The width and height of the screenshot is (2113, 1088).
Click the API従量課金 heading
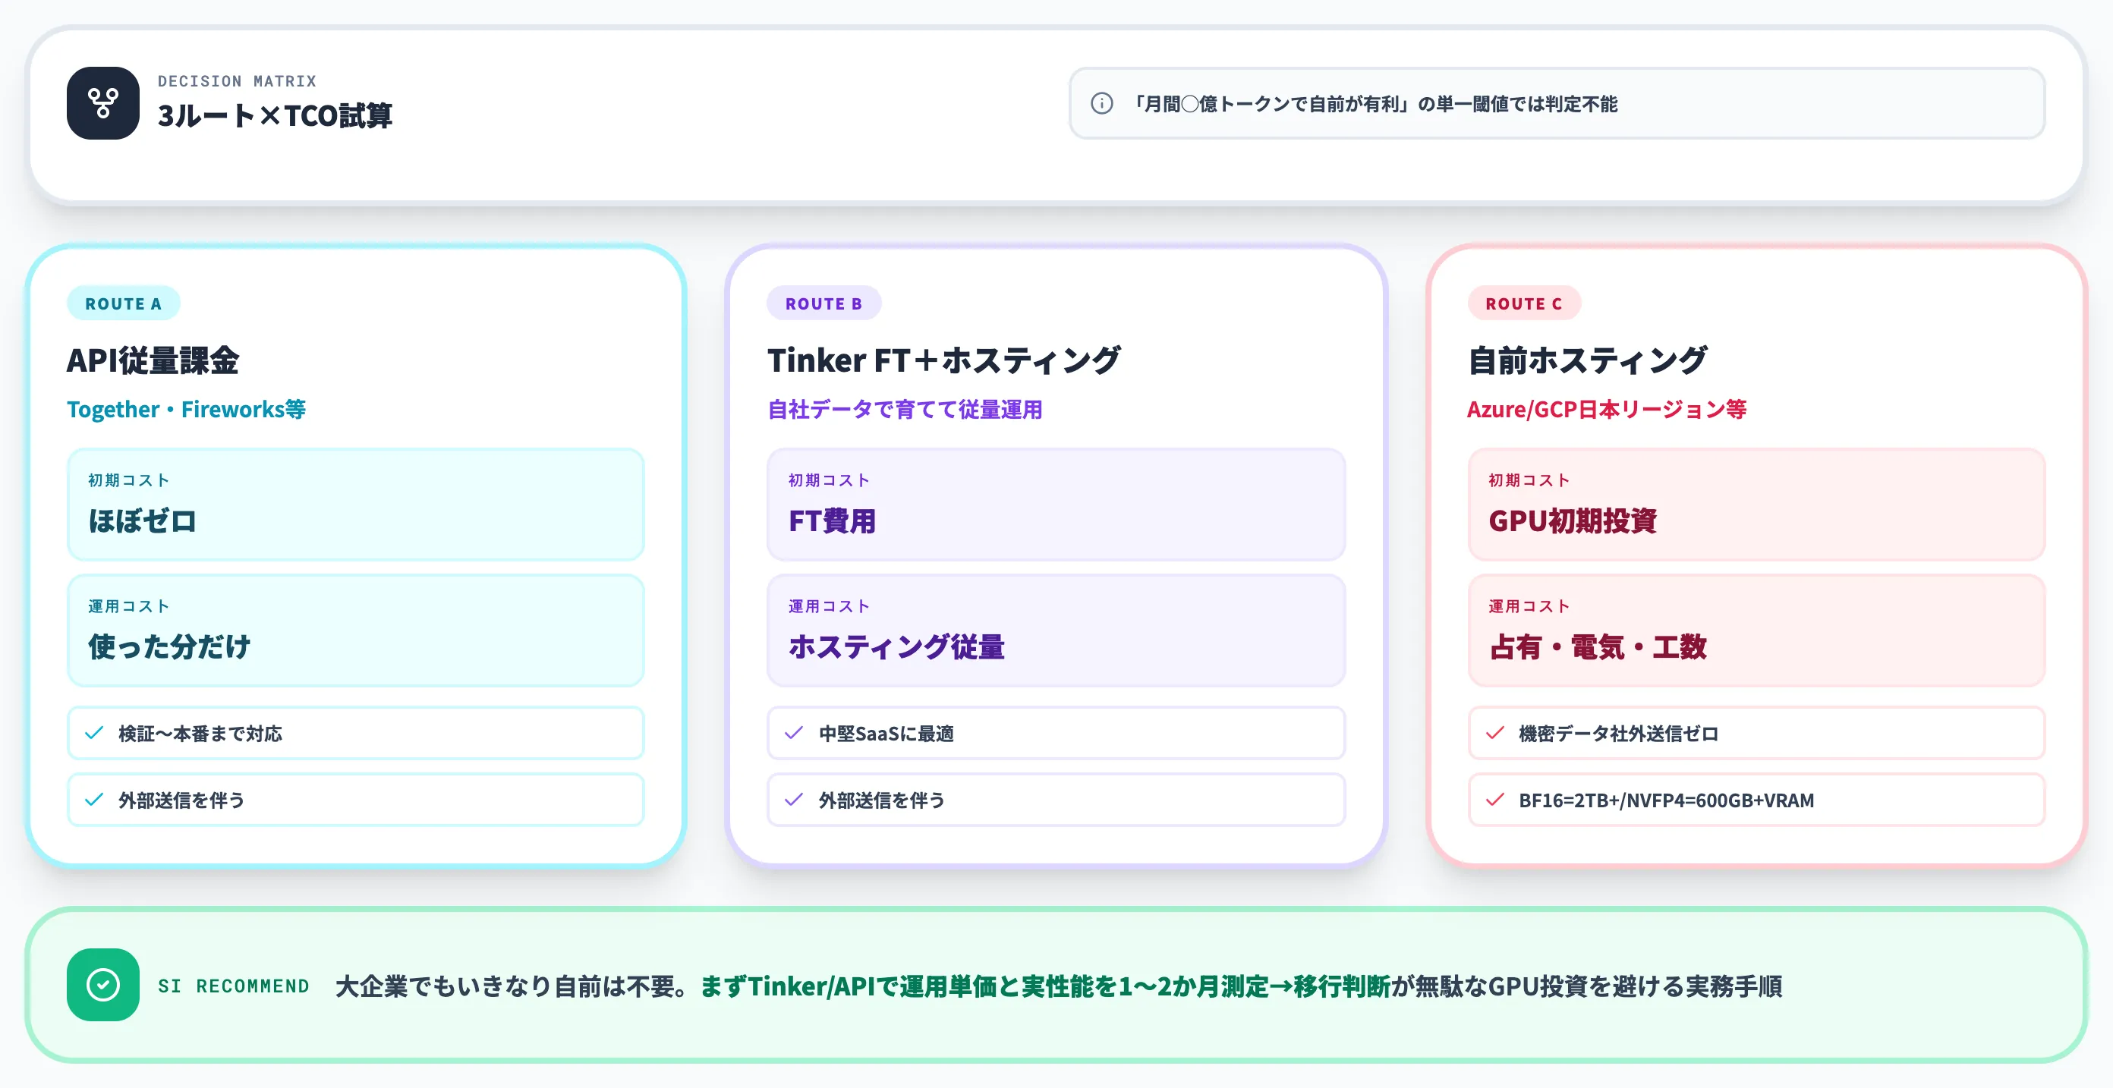point(153,360)
